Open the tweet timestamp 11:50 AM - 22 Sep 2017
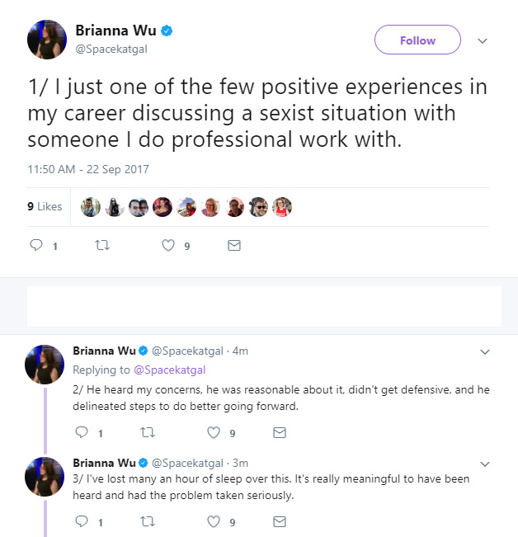 [88, 169]
